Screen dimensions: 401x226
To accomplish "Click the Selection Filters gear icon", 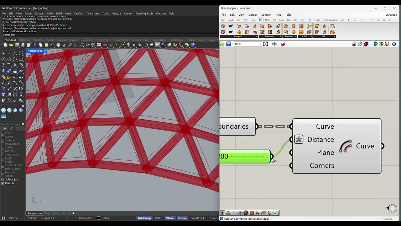I will (23, 124).
